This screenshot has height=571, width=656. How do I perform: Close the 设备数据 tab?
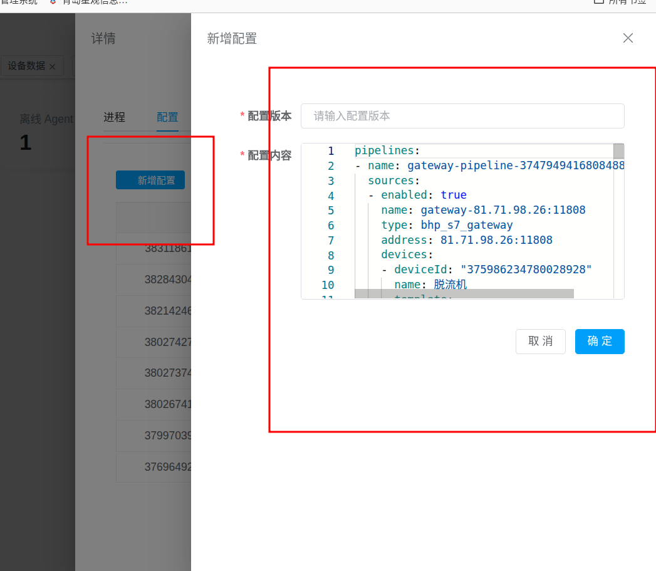pyautogui.click(x=53, y=66)
